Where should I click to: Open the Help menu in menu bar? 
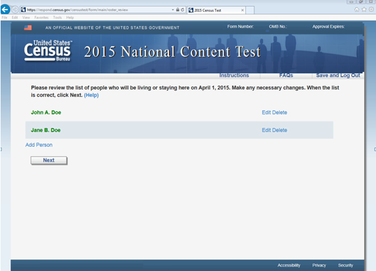tap(70, 17)
